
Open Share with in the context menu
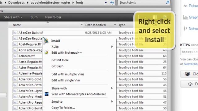59,88
